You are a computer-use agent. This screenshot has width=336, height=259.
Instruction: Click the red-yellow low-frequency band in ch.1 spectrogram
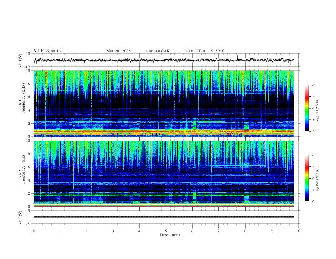click(x=163, y=132)
